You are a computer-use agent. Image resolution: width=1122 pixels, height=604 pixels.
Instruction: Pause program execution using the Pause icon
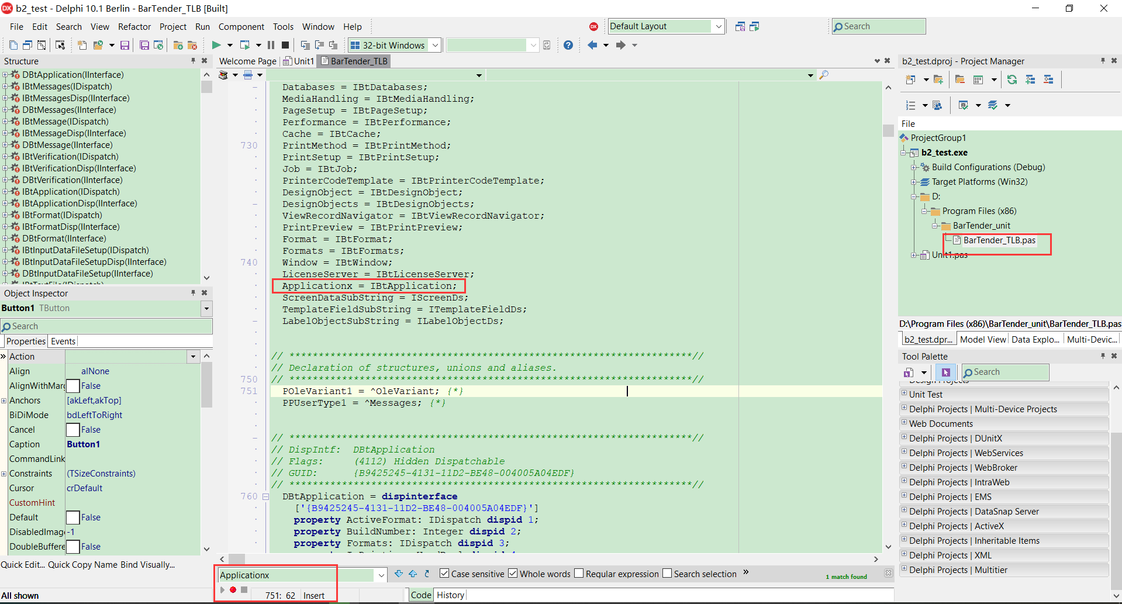271,44
